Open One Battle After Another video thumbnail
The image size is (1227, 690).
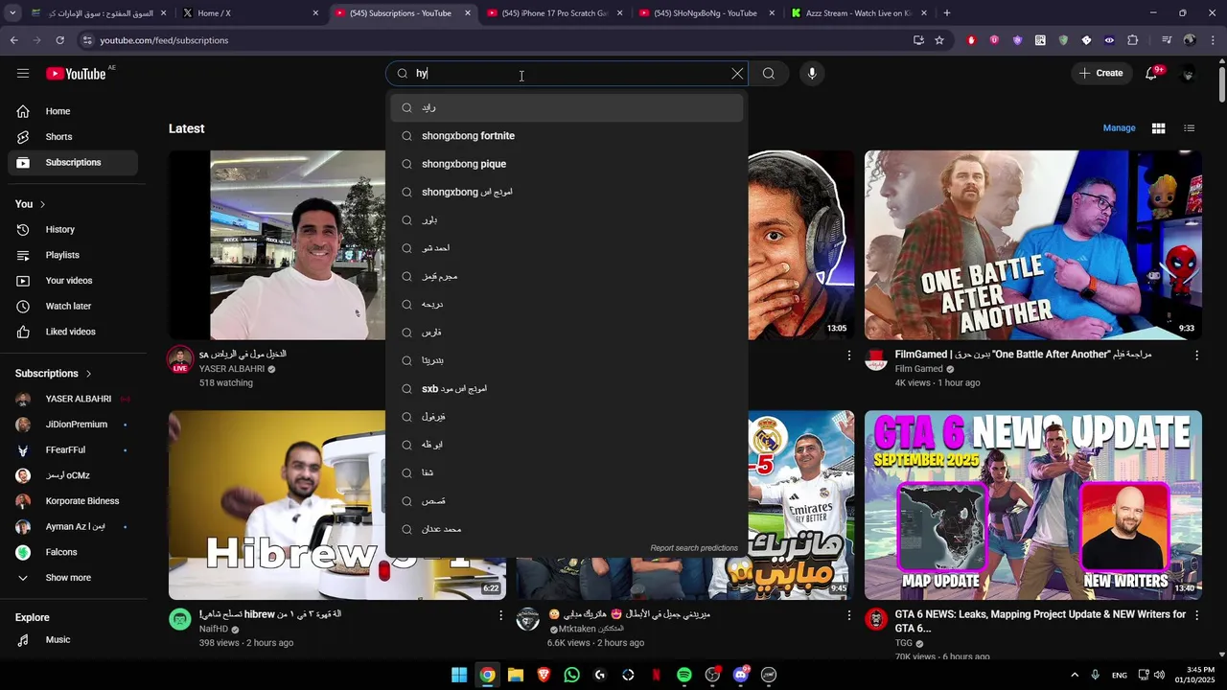tap(1033, 245)
